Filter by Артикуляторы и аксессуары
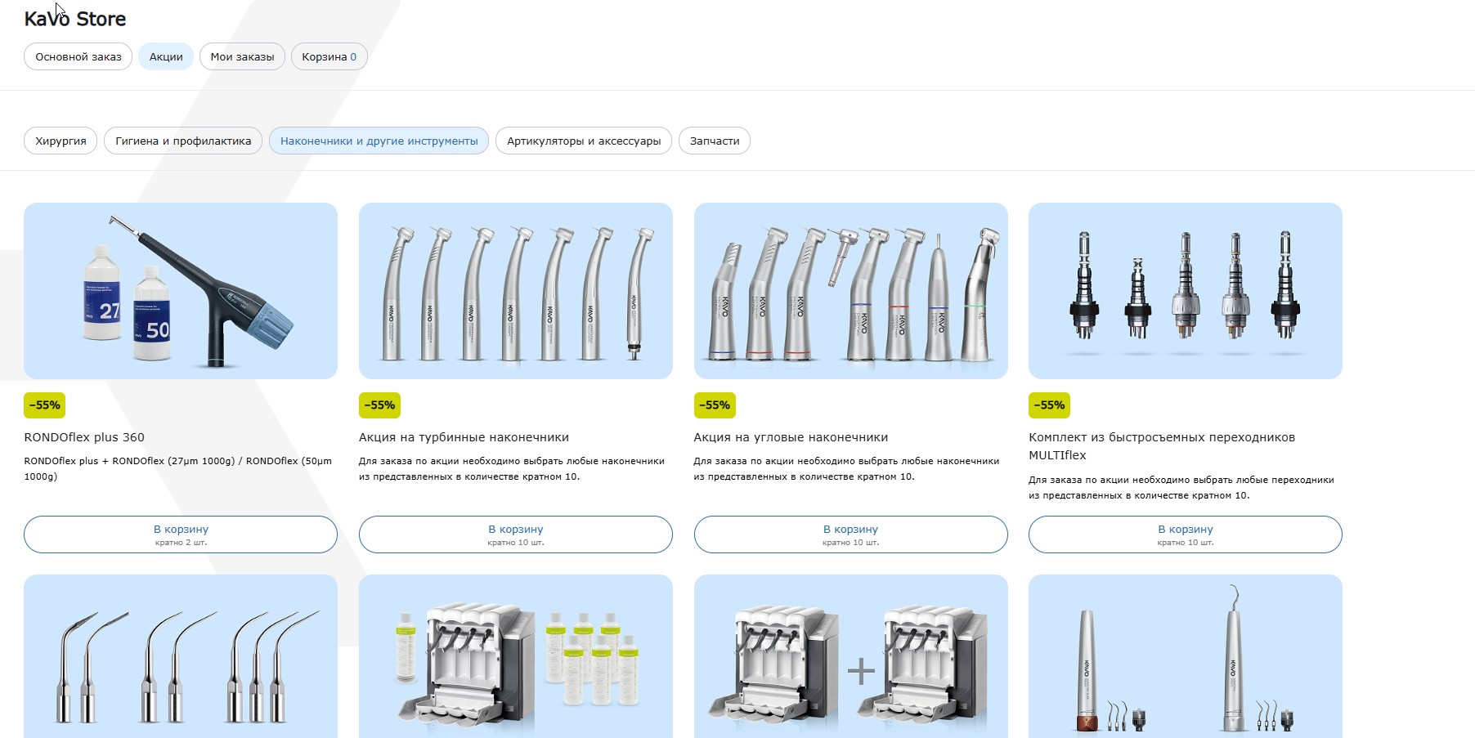1475x738 pixels. pyautogui.click(x=584, y=141)
